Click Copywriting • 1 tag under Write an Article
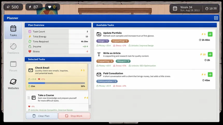 click(105, 61)
